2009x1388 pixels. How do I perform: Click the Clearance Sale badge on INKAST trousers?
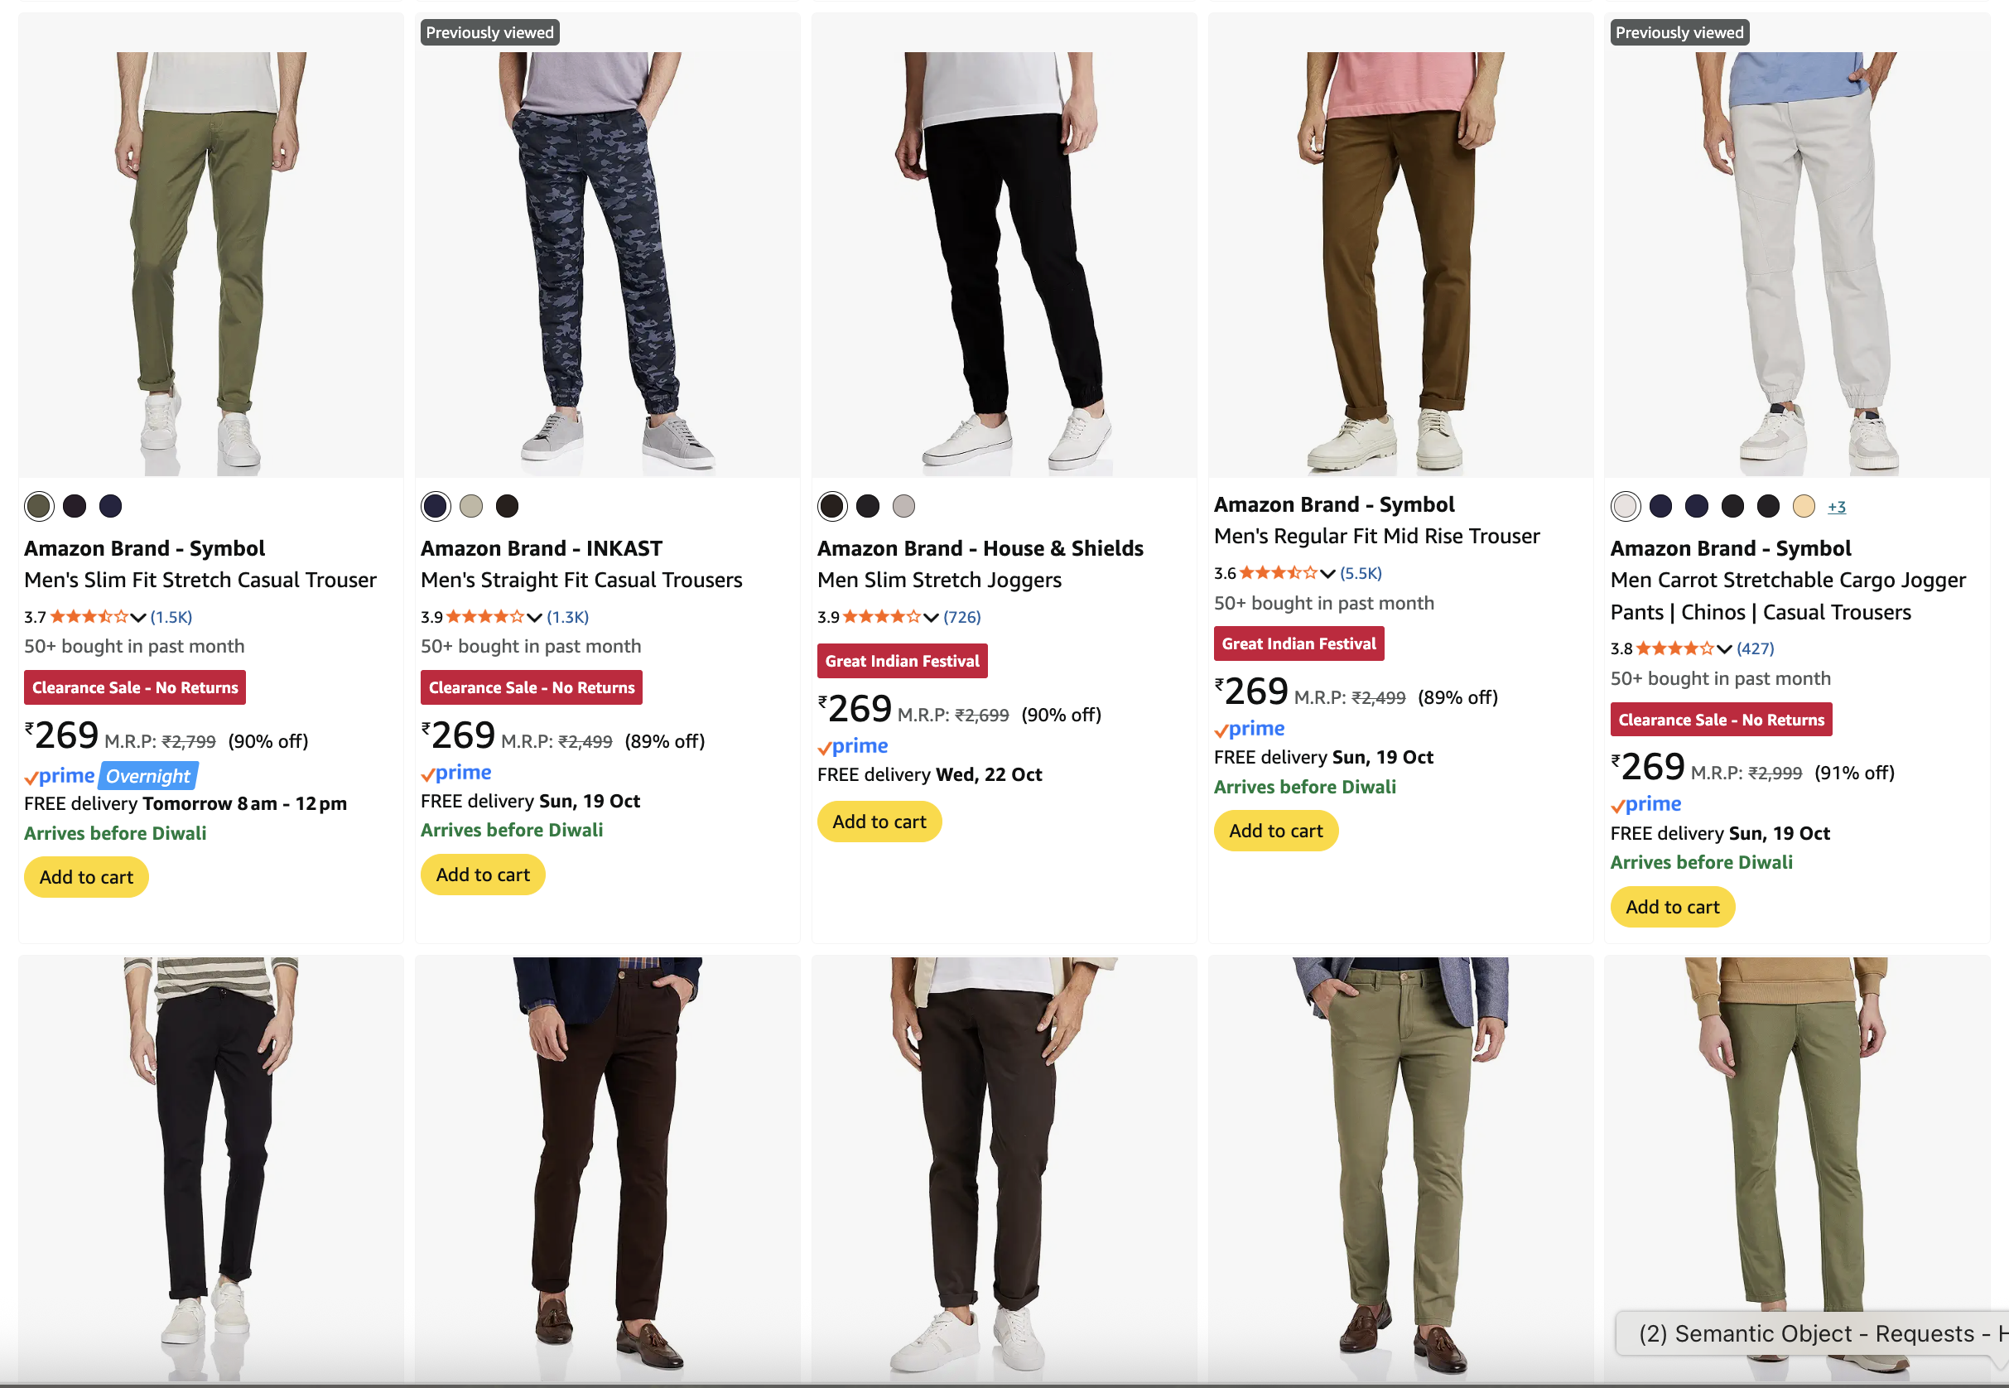click(x=532, y=688)
